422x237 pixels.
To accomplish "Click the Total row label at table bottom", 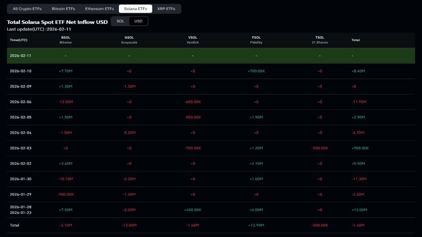I will 15,225.
